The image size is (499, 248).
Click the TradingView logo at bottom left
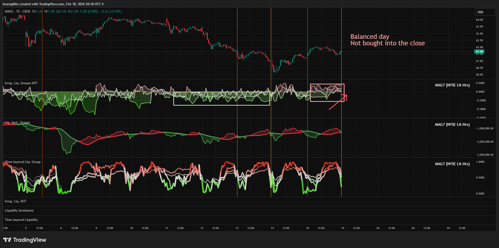[25, 240]
